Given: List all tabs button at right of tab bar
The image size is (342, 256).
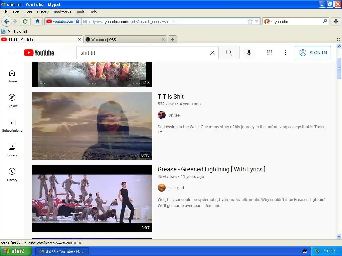Looking at the screenshot, I should (x=339, y=39).
